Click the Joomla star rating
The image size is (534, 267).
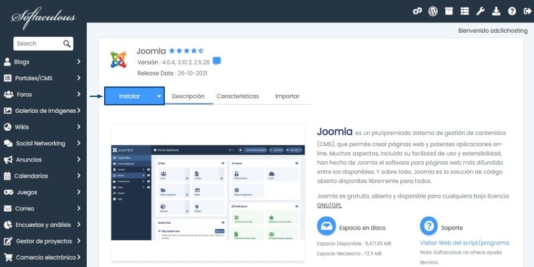pyautogui.click(x=186, y=51)
